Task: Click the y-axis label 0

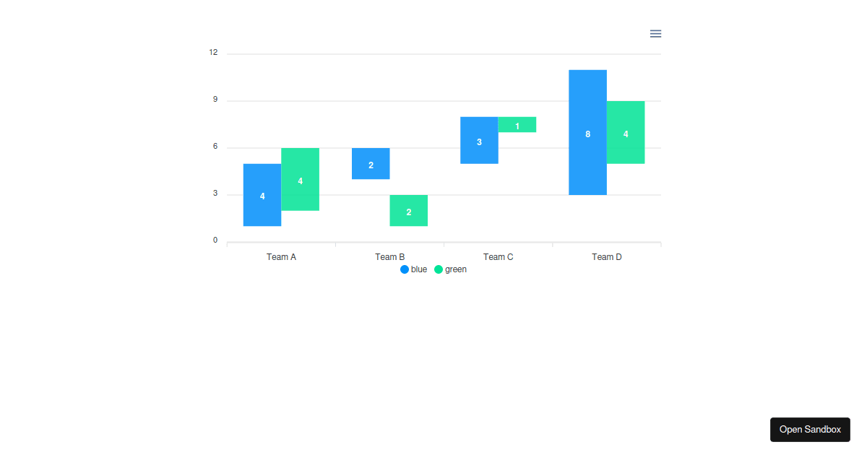Action: [215, 240]
